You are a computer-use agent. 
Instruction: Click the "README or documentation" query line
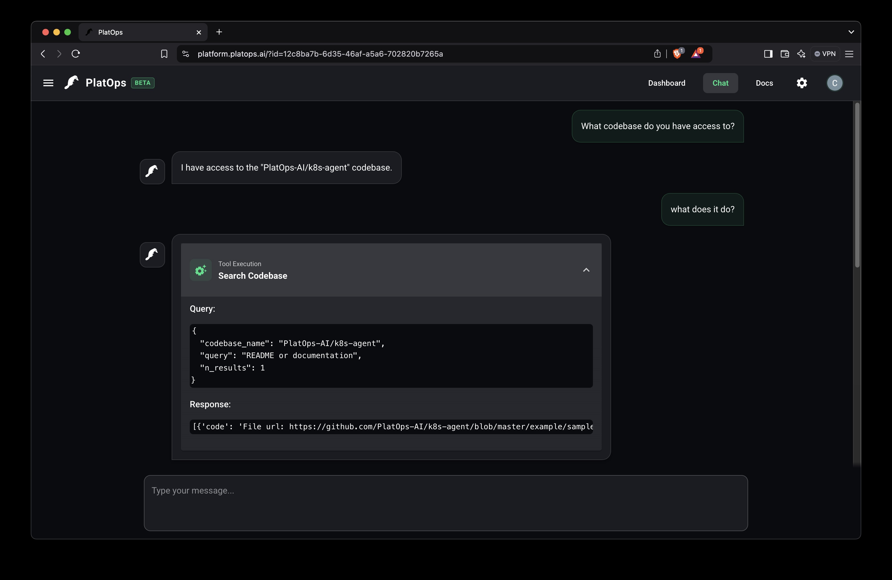pyautogui.click(x=281, y=356)
